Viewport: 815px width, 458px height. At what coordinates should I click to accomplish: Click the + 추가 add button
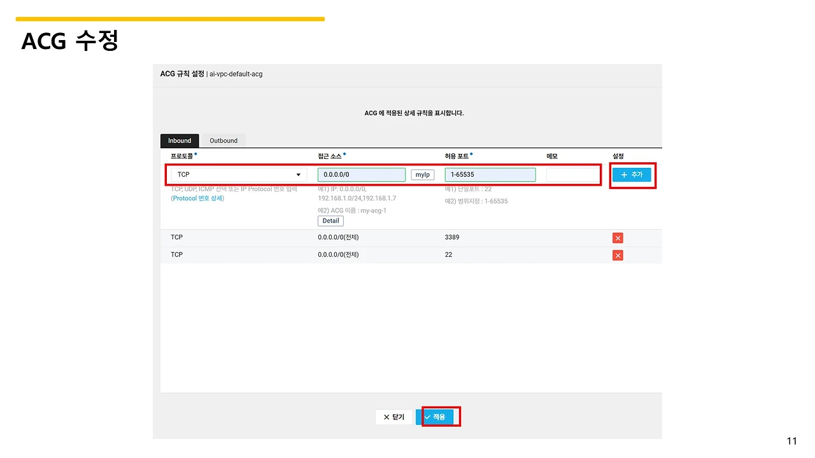(x=632, y=174)
